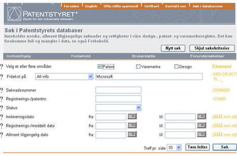Open the Treff pr. side dropdown

click(179, 147)
